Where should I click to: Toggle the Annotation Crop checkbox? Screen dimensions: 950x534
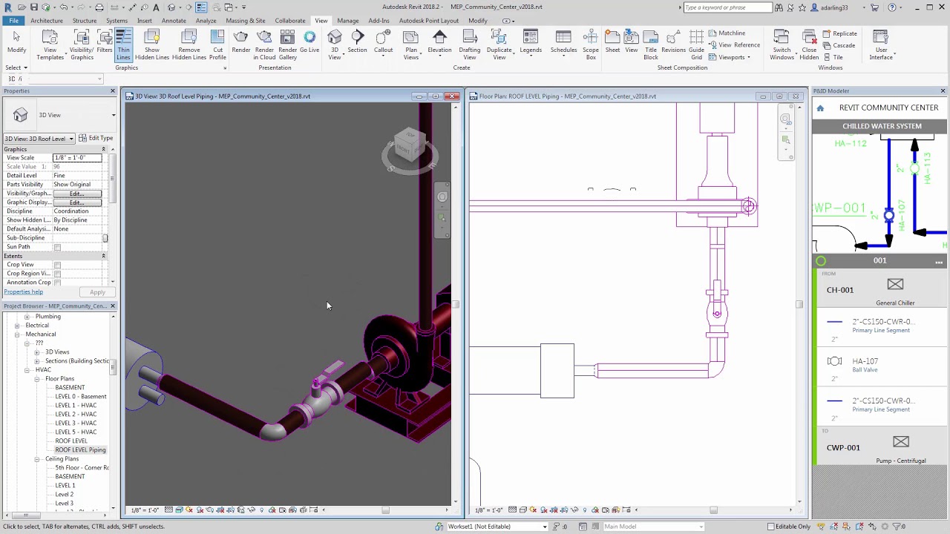pyautogui.click(x=57, y=282)
